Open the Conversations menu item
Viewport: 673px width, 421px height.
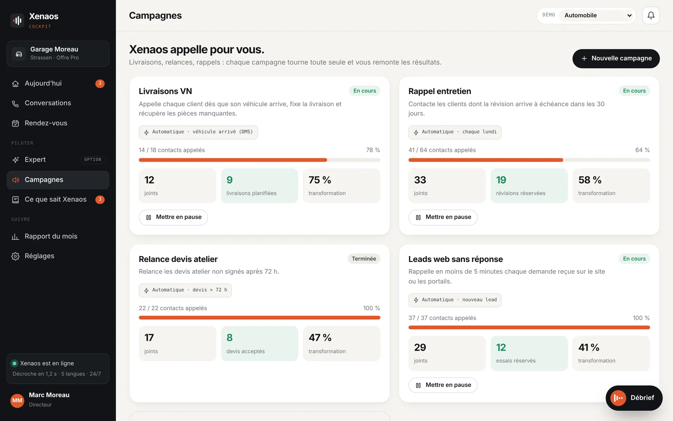[x=58, y=103]
